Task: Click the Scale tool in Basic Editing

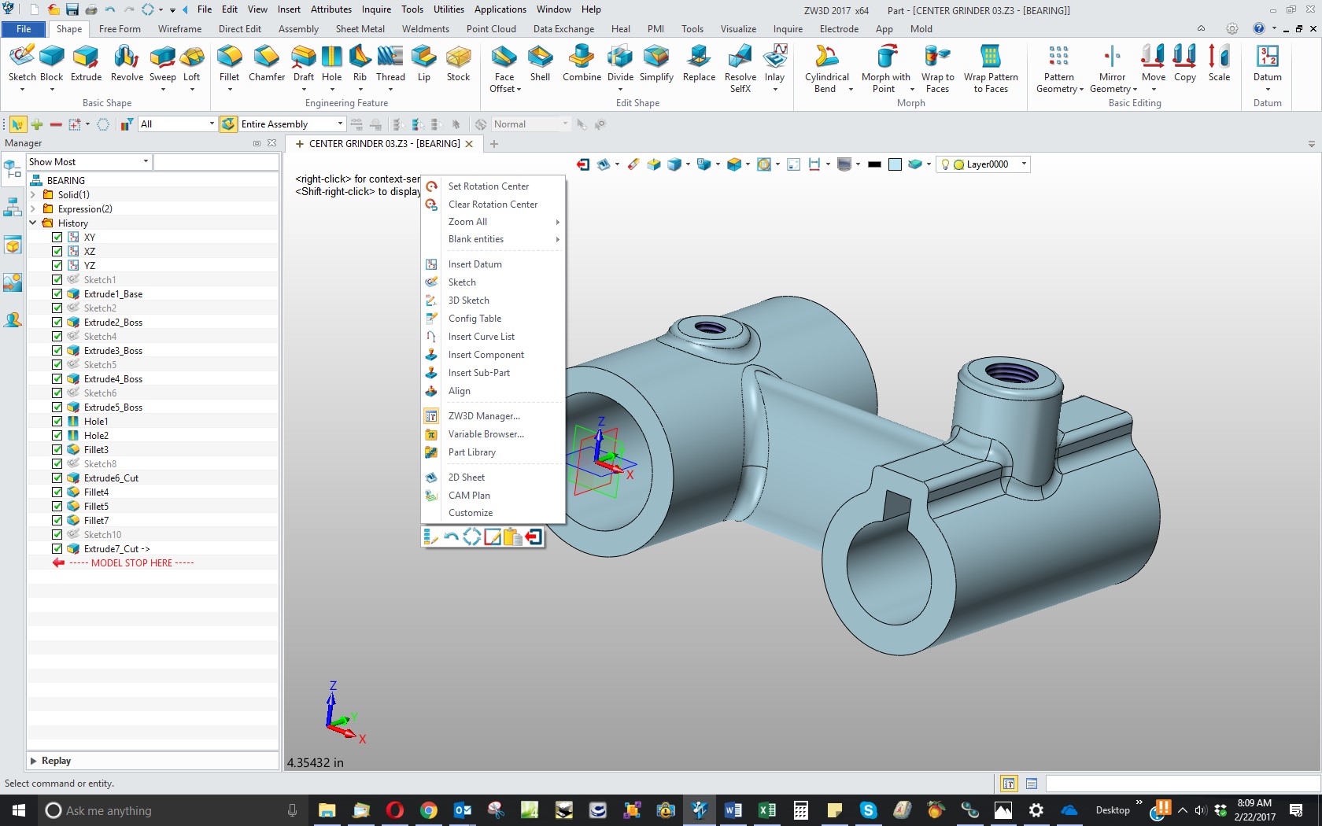Action: tap(1219, 63)
